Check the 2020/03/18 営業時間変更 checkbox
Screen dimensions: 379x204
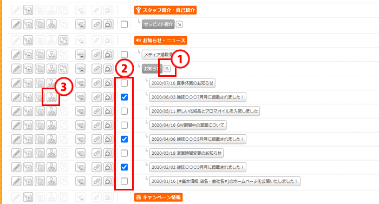(x=124, y=153)
